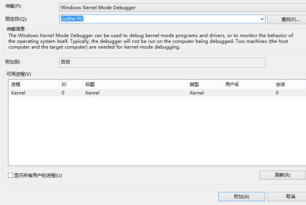This screenshot has height=205, width=306.
Task: Click the Kernel title cell under 标题
Action: click(x=92, y=93)
